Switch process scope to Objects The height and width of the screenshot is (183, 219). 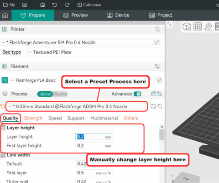[60, 94]
